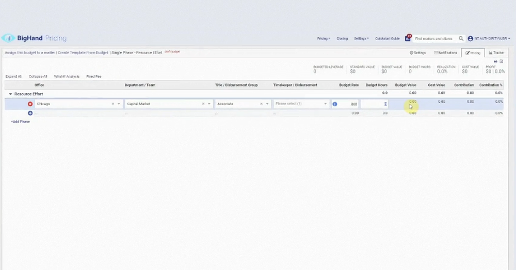516x270 pixels.
Task: Click Assign this budget to a matter
Action: tap(29, 53)
